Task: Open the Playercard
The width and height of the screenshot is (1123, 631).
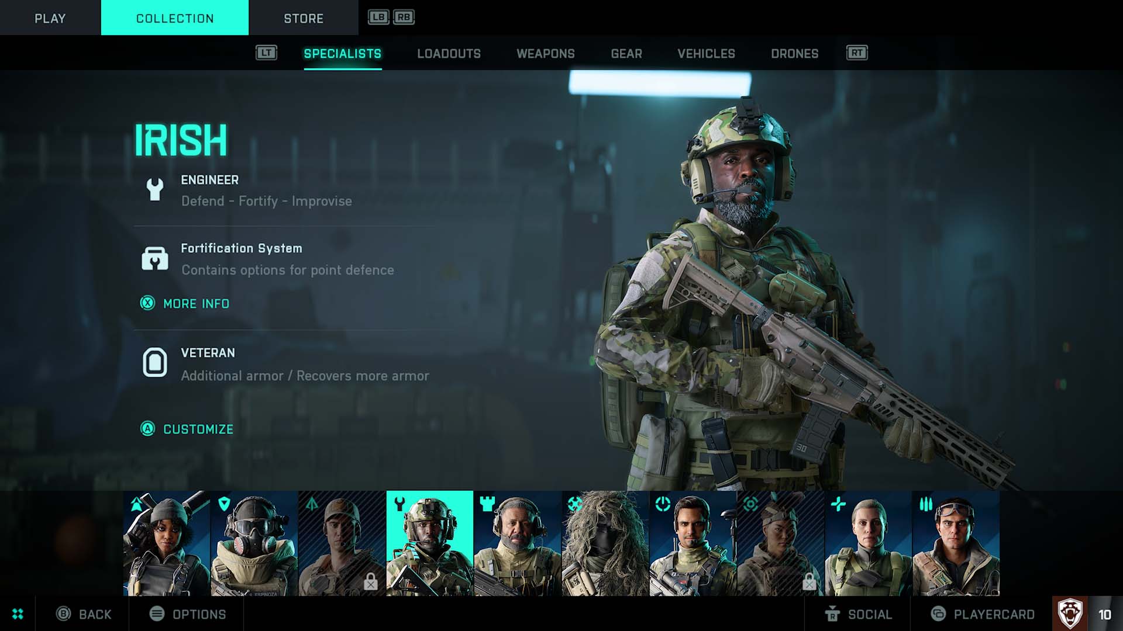Action: (x=983, y=614)
